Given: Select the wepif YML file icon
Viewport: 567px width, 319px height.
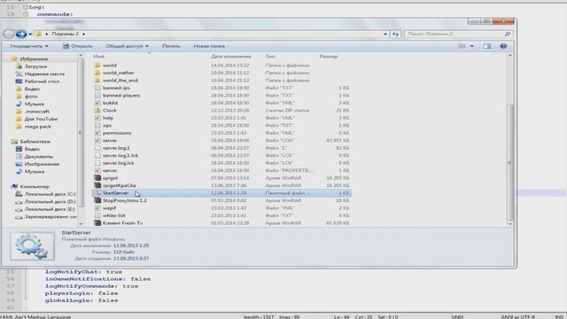Looking at the screenshot, I should (x=97, y=208).
